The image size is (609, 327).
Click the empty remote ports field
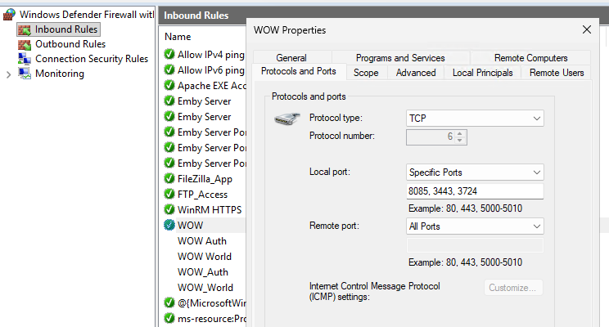click(475, 245)
